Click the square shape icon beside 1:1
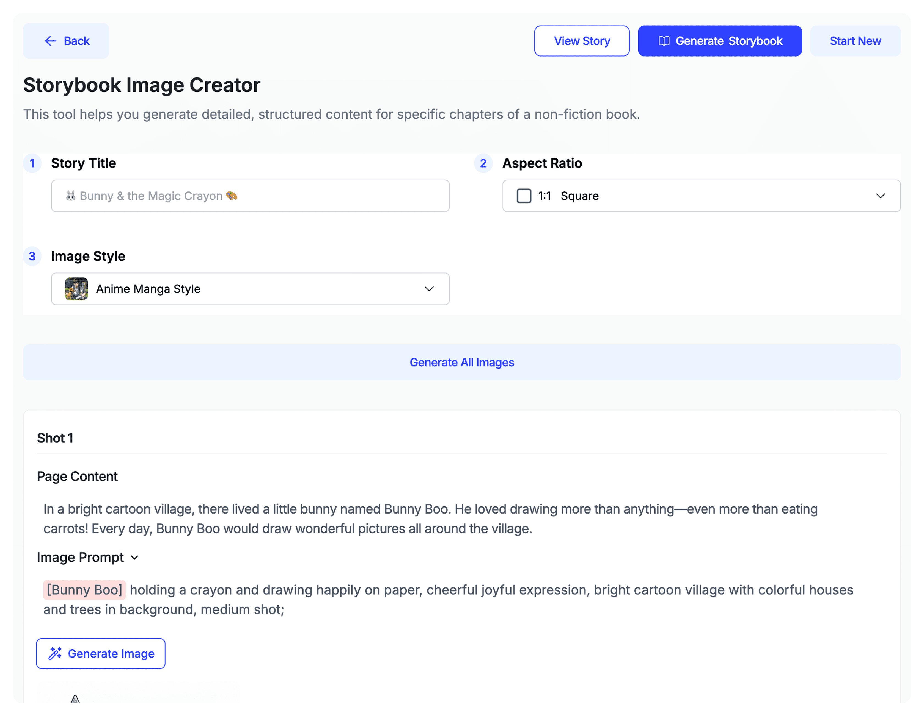Screen dimensions: 924x716 pyautogui.click(x=524, y=196)
